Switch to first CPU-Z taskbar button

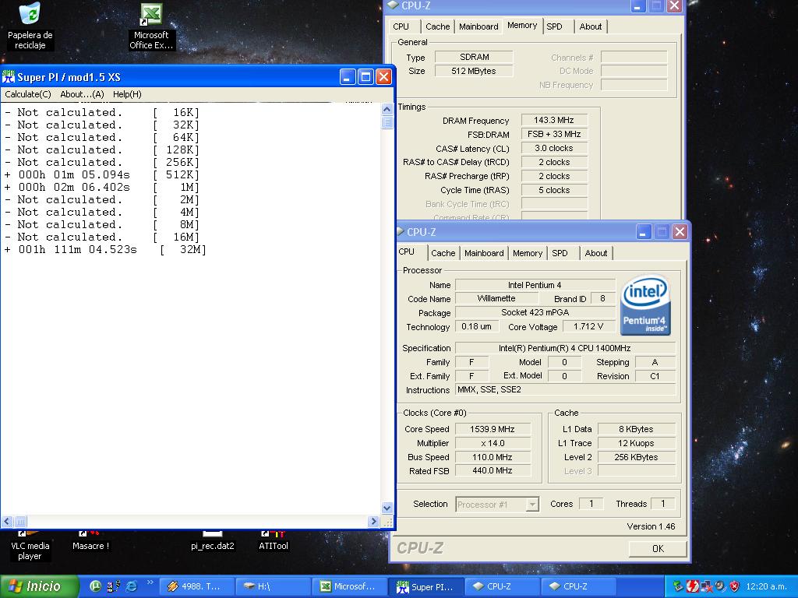503,586
